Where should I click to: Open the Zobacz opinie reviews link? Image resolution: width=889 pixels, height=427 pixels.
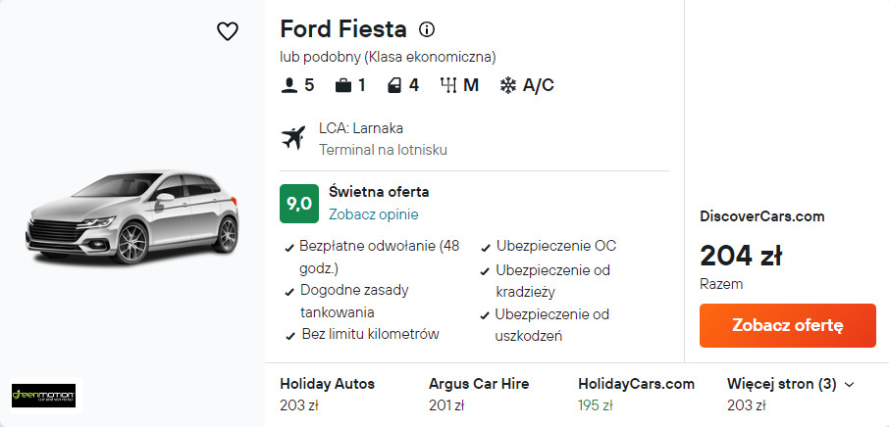[373, 214]
